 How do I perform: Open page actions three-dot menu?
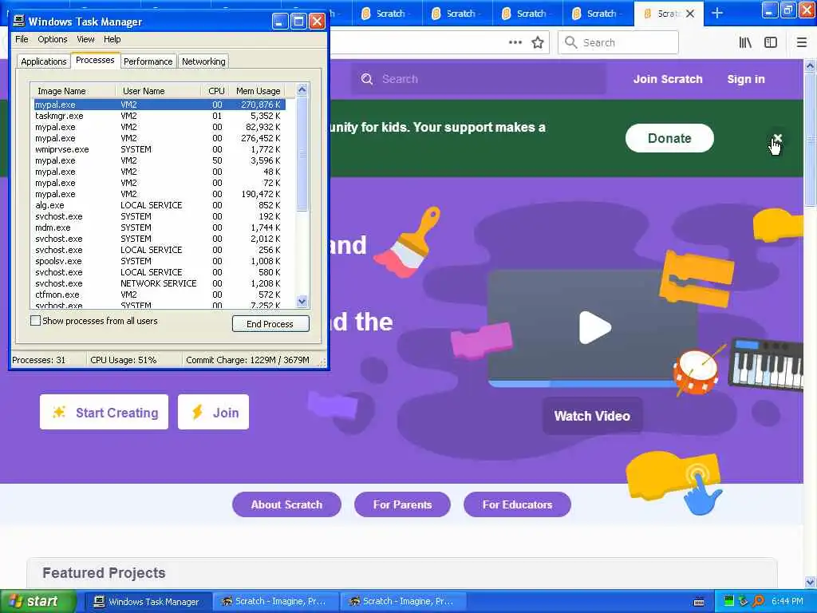515,43
